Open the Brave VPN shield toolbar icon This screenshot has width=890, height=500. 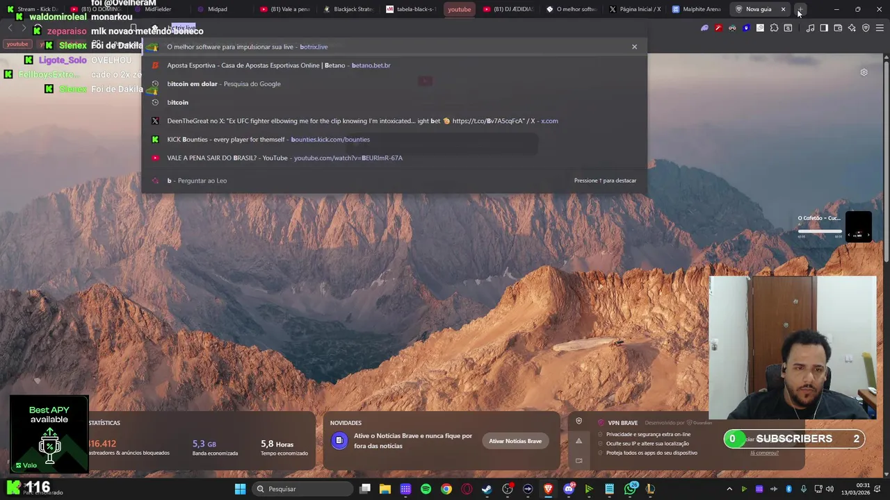tap(866, 28)
